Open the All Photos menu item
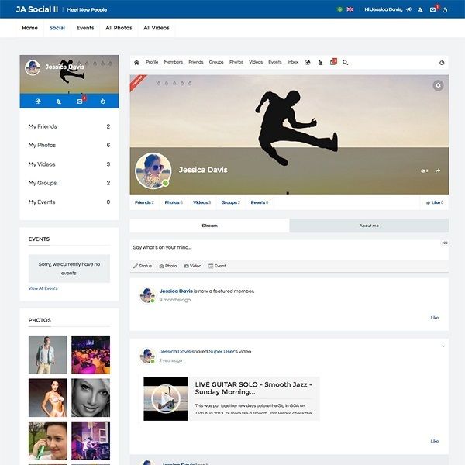Screen dimensions: 465x465 [x=119, y=28]
